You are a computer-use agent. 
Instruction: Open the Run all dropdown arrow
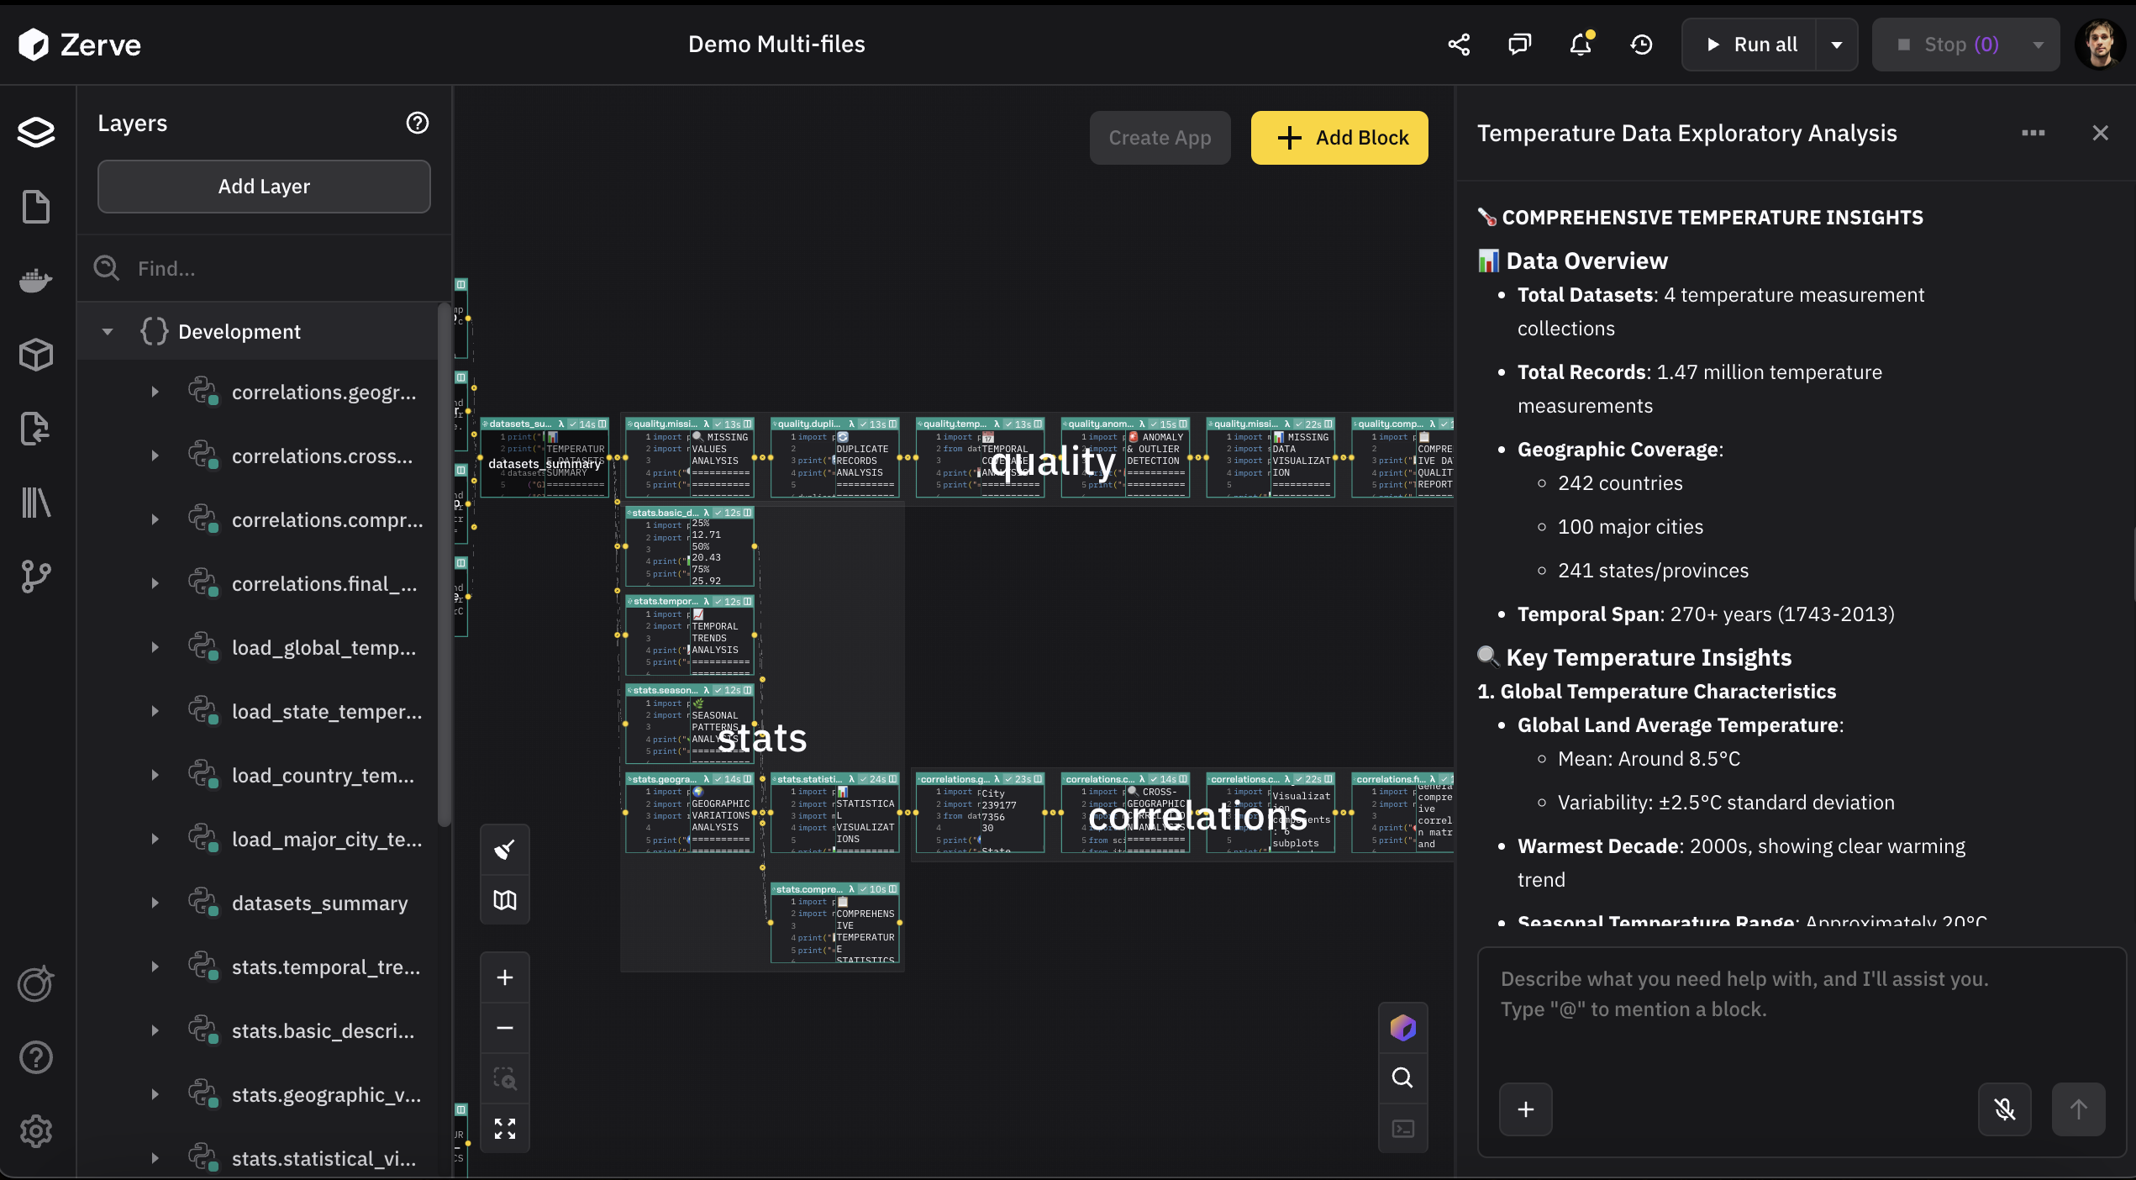click(1837, 45)
